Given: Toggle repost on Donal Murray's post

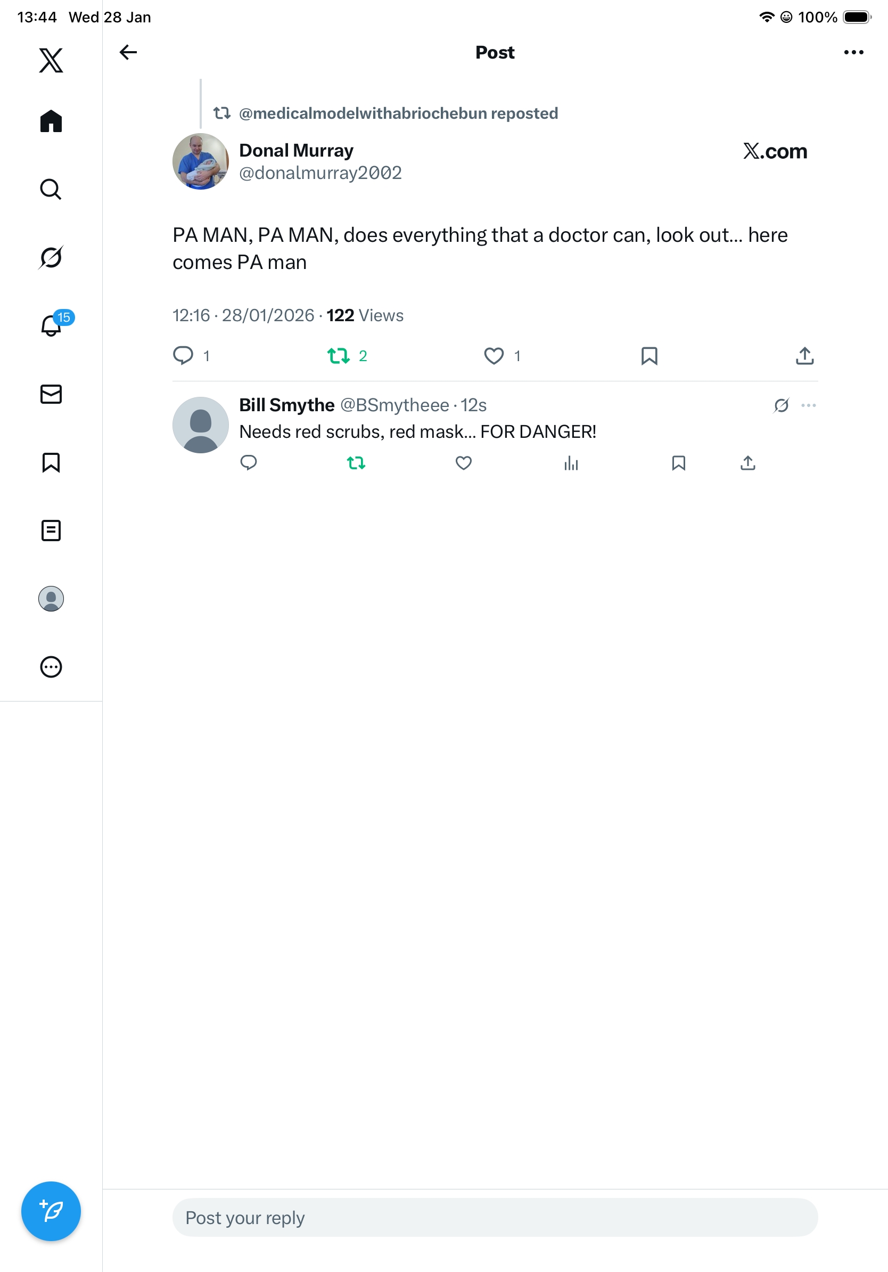Looking at the screenshot, I should coord(338,356).
